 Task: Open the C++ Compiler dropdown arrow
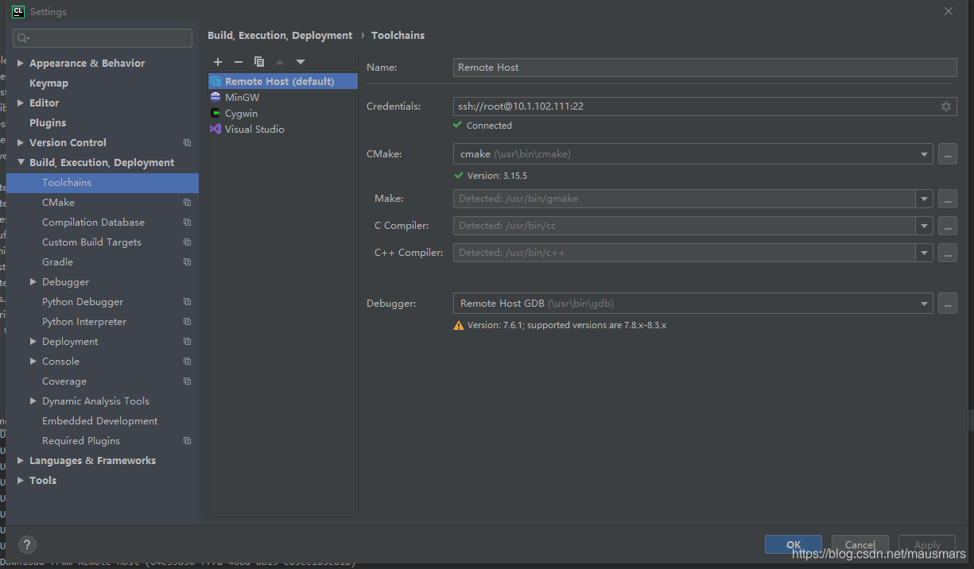pyautogui.click(x=925, y=253)
